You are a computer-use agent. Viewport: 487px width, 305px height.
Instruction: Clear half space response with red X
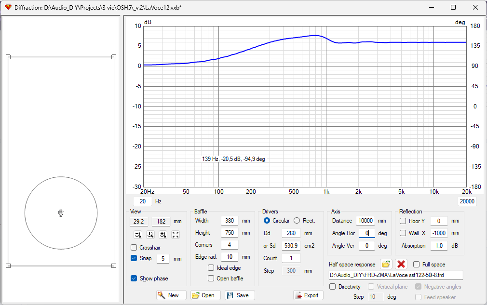401,265
